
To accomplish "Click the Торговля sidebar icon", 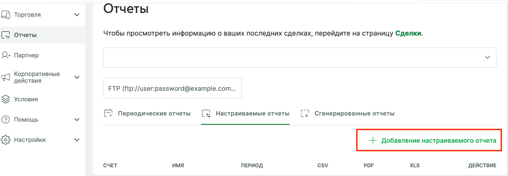I will click(x=6, y=15).
